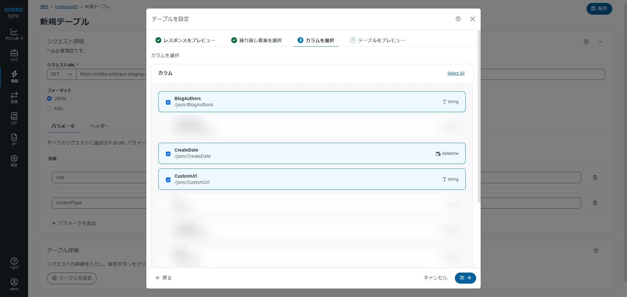Click the 次 next button
Image resolution: width=627 pixels, height=297 pixels.
pos(465,278)
